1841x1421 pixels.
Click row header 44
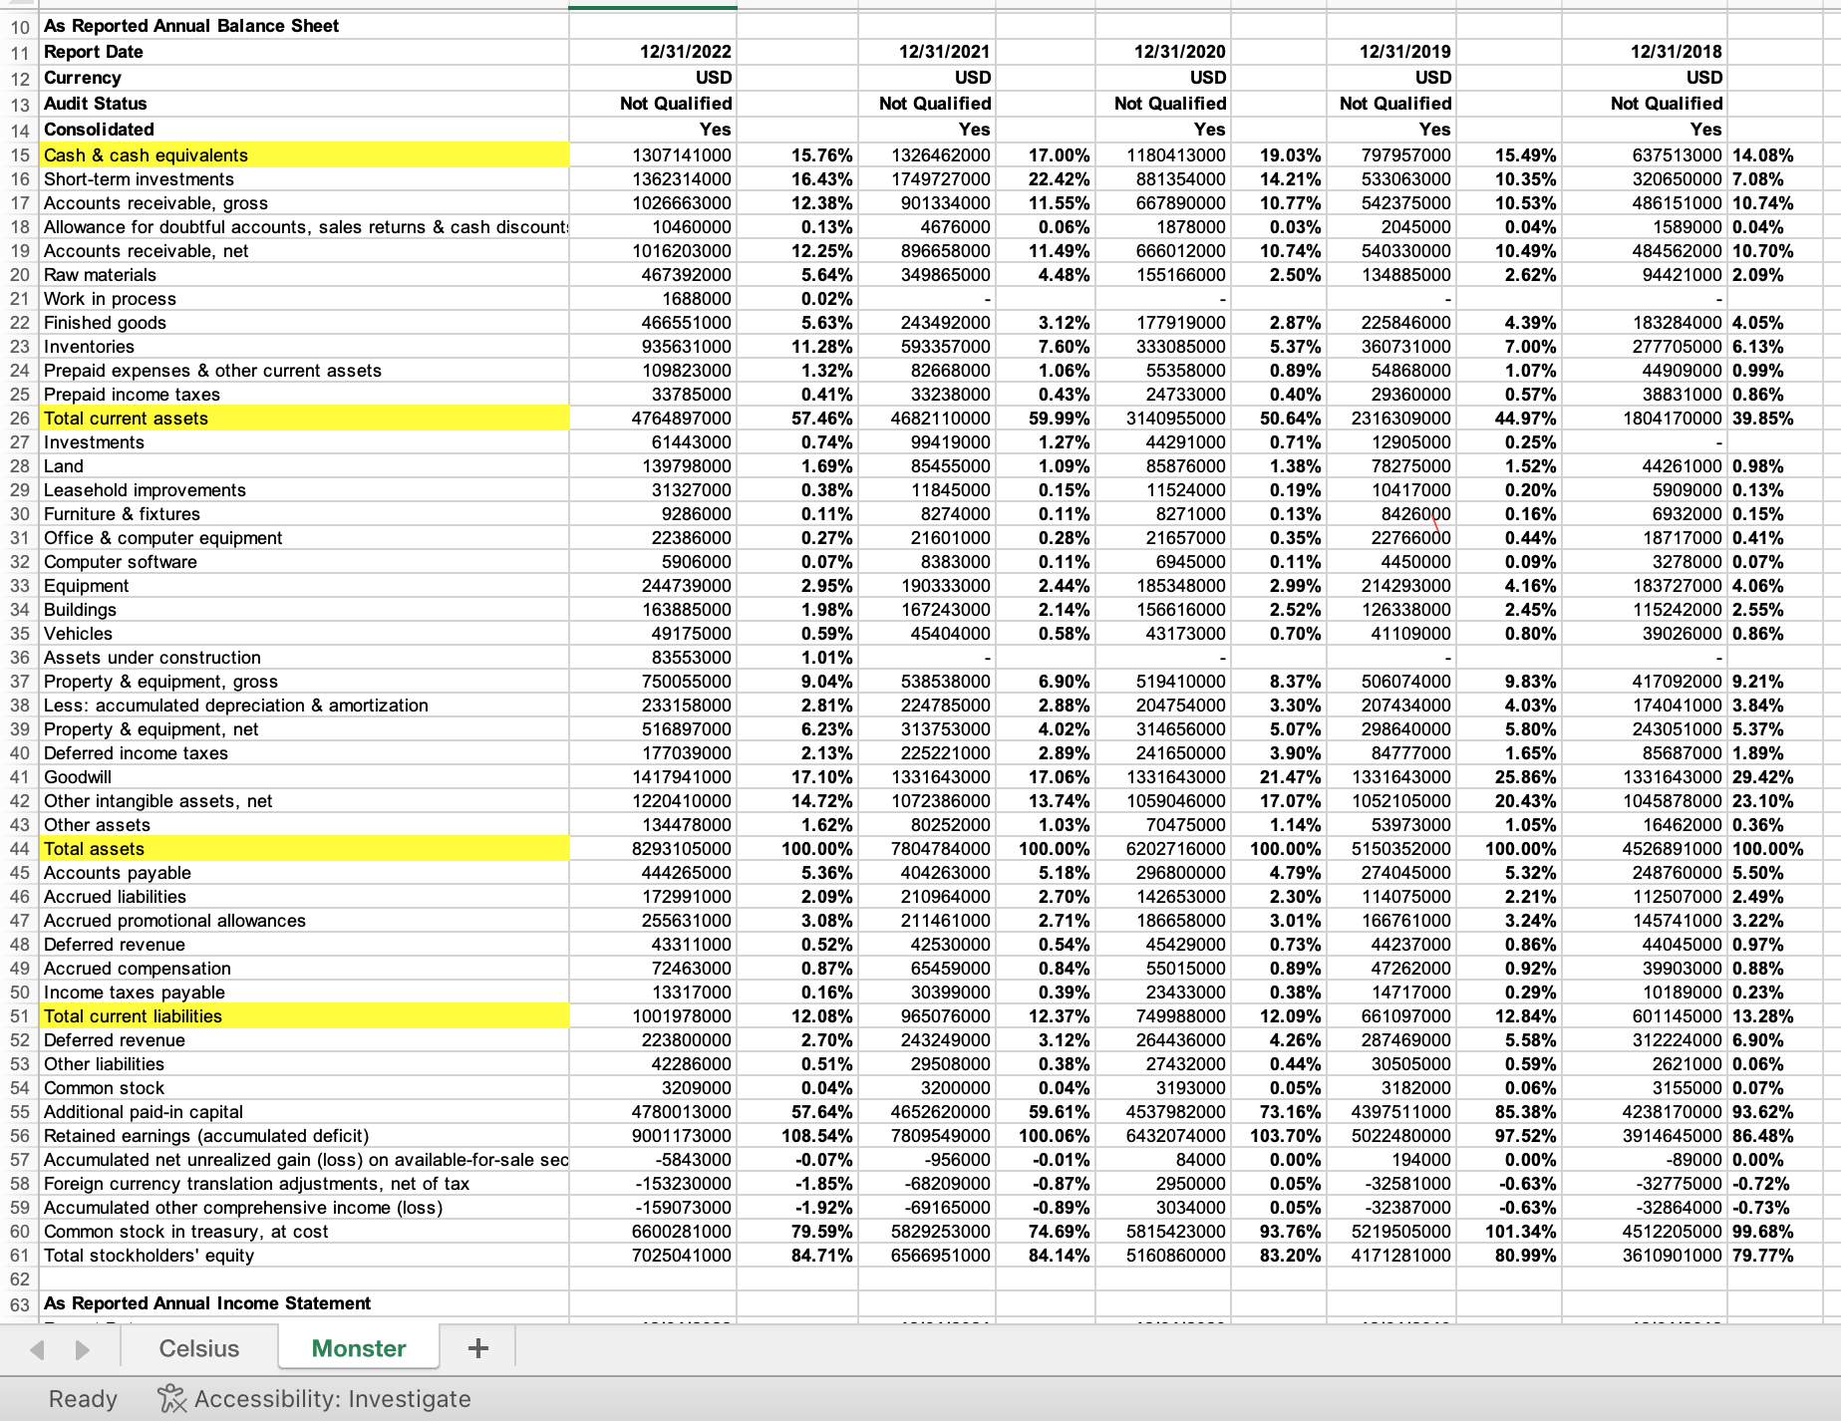20,849
